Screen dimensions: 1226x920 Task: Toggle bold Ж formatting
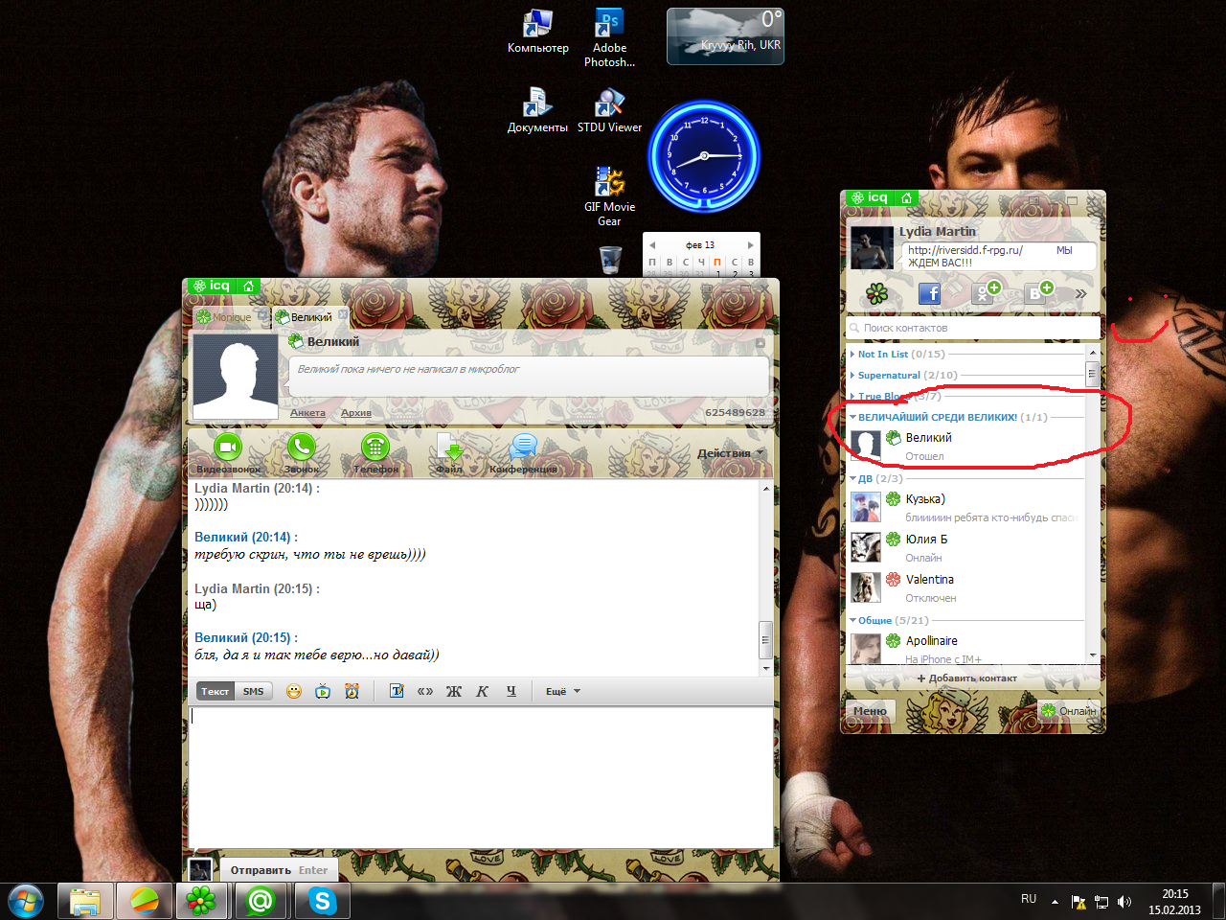454,691
